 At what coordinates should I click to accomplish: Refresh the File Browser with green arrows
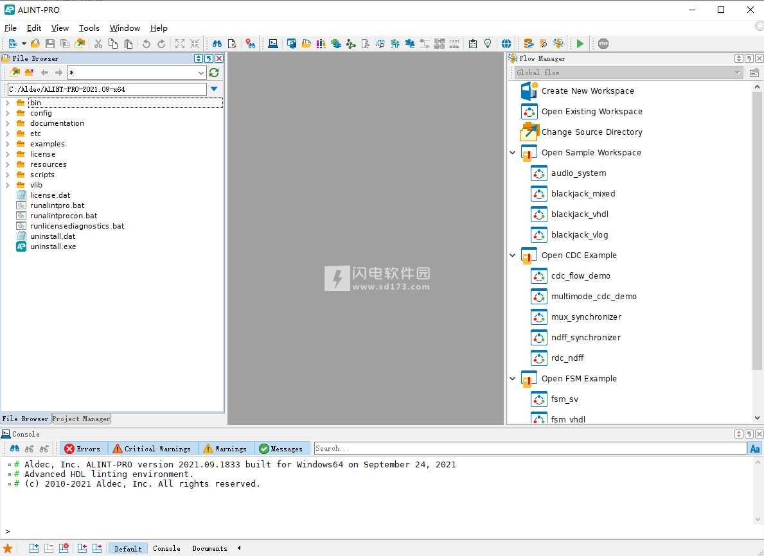(214, 73)
